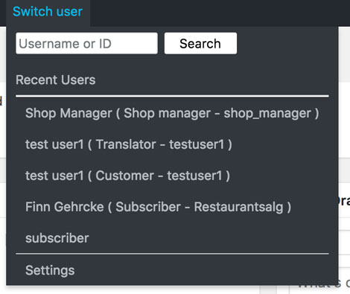Viewport: 350px width, 294px height.
Task: Open user switching Settings link
Action: click(50, 270)
